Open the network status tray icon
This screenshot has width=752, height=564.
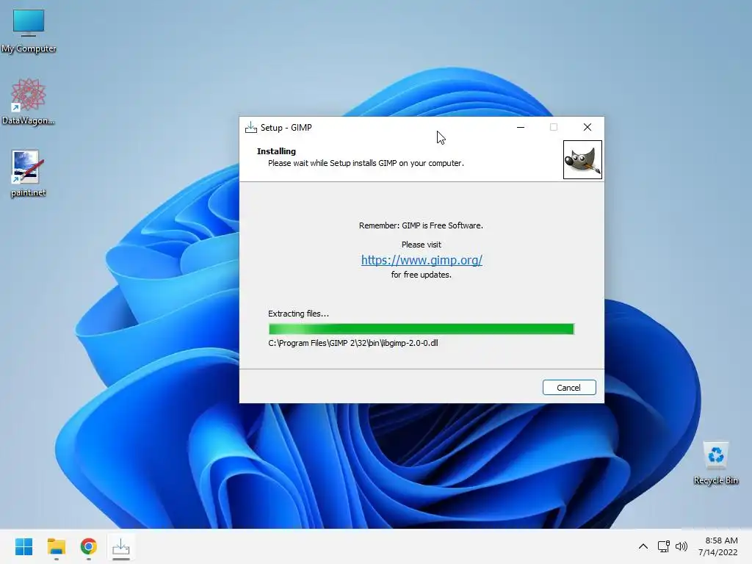tap(664, 546)
